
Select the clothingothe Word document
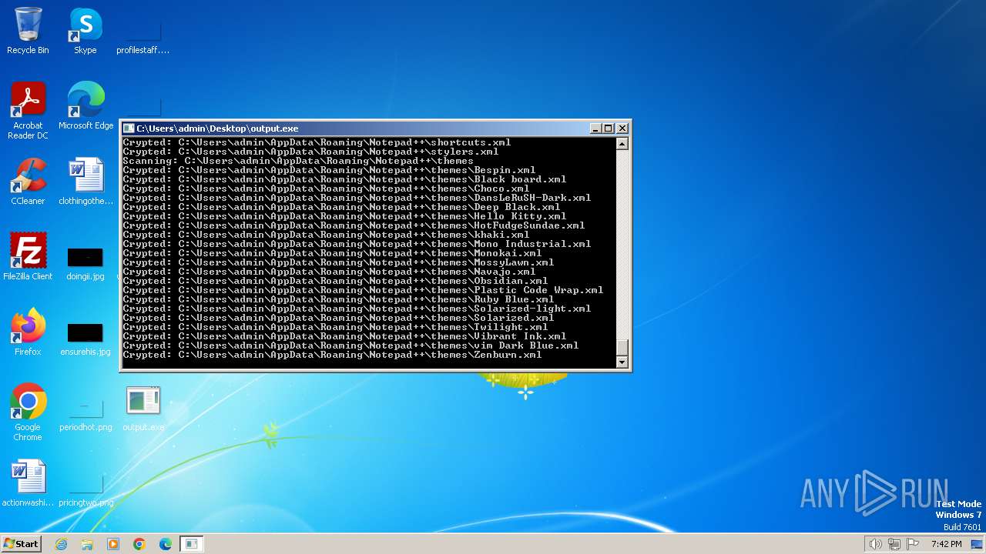86,182
